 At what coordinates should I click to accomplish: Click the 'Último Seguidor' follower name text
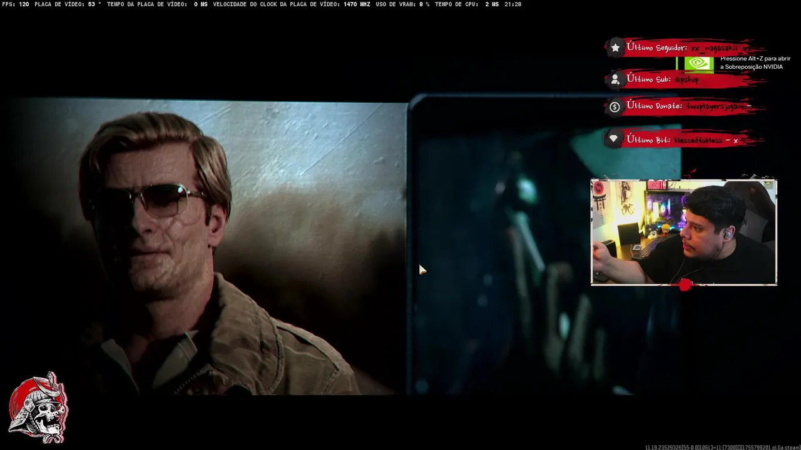click(714, 48)
